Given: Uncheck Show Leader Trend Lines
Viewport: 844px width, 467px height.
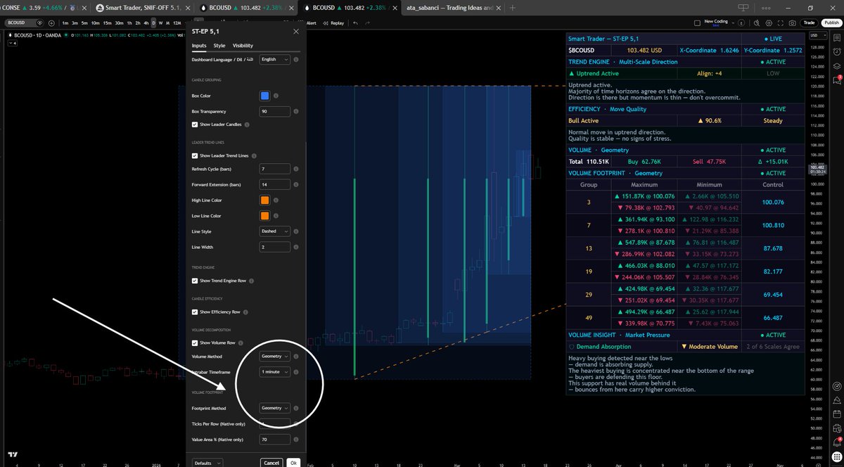Looking at the screenshot, I should (195, 155).
